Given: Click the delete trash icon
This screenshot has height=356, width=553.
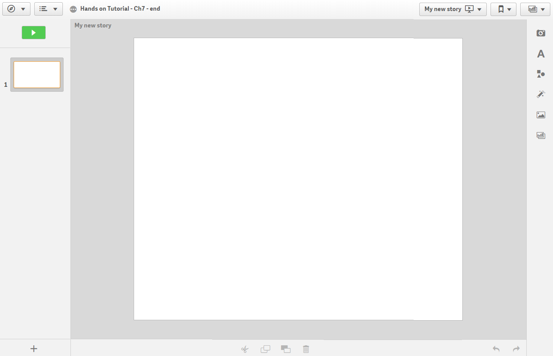Looking at the screenshot, I should pos(306,349).
